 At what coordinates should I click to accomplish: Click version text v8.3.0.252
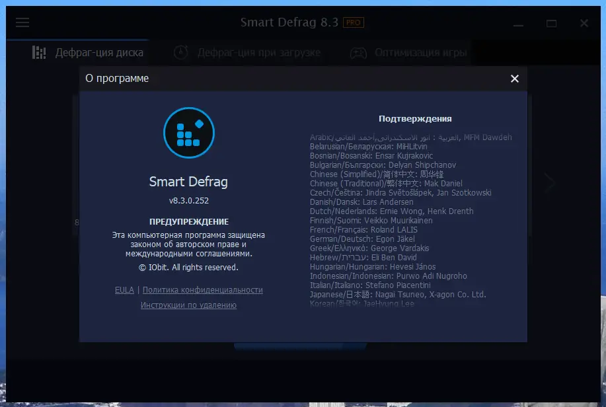click(188, 201)
